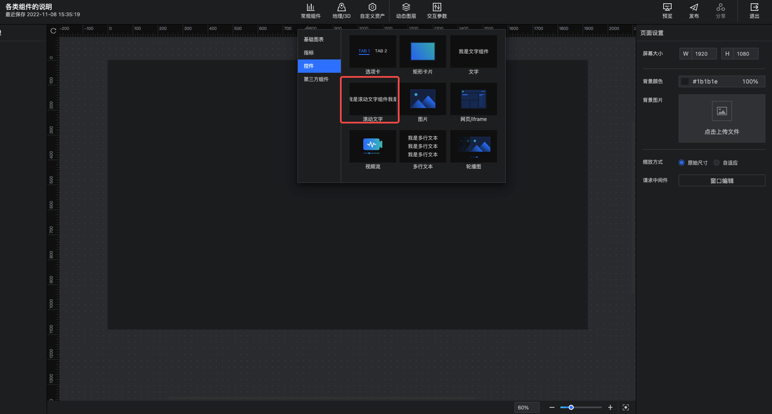Viewport: 772px width, 414px height.
Task: Select the 第三方组件 category
Action: tap(316, 79)
